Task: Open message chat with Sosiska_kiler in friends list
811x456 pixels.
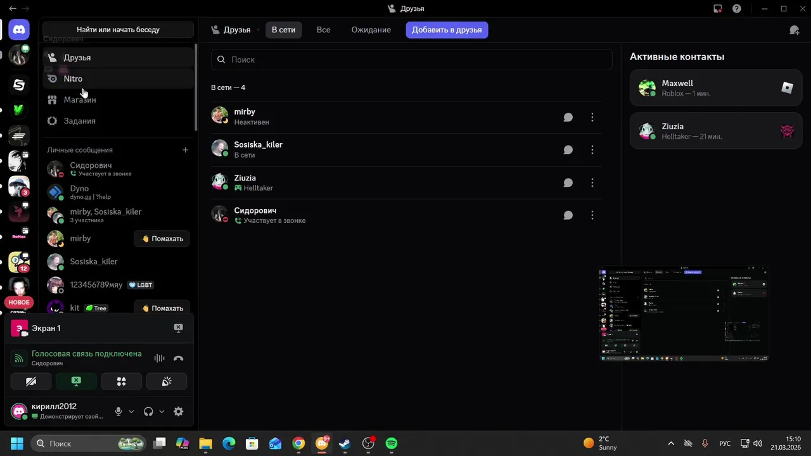Action: coord(568,150)
